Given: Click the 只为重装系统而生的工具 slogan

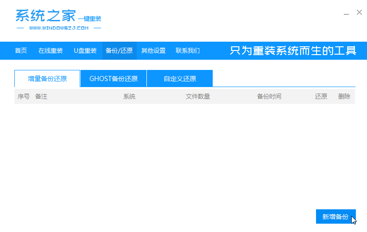Looking at the screenshot, I should 293,50.
